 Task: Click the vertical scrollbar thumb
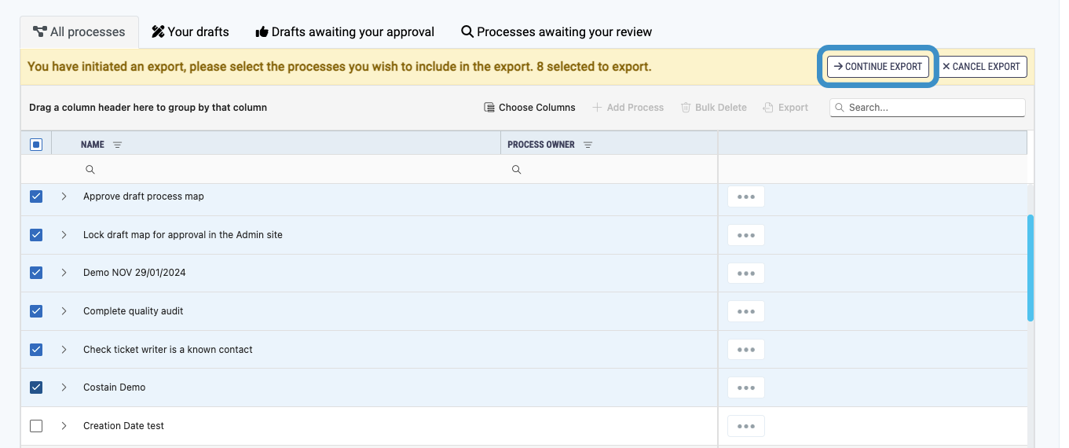point(1031,268)
